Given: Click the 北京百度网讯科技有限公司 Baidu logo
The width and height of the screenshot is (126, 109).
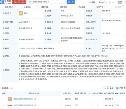Looking at the screenshot, I should pos(10,105).
